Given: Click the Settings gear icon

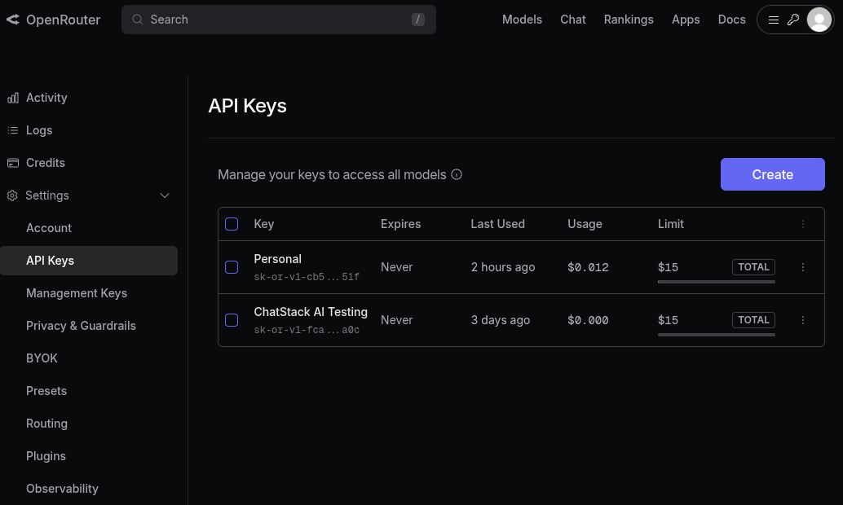Looking at the screenshot, I should pos(12,195).
